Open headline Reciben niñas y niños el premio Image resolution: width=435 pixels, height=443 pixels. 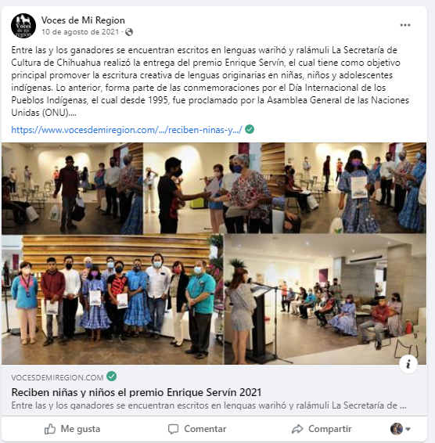136,392
